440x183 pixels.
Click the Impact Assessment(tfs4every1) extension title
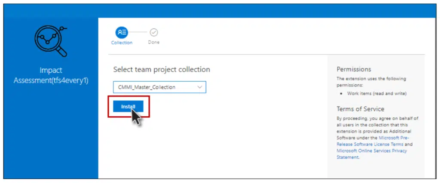click(x=51, y=75)
